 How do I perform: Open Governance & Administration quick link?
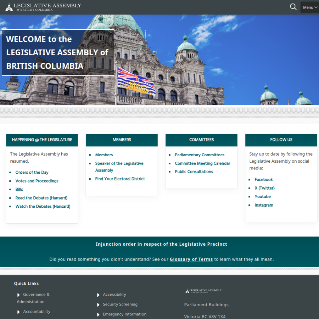coord(33,298)
